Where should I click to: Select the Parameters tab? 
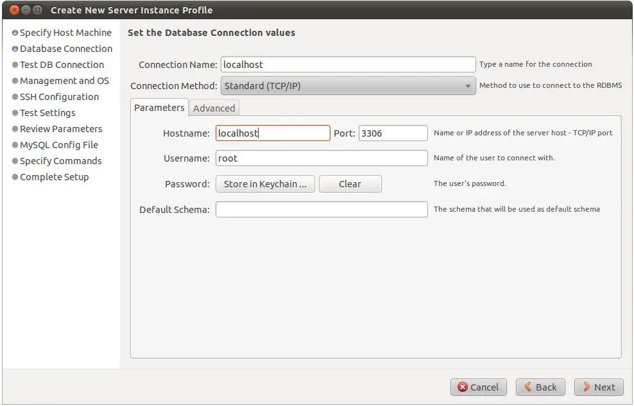click(159, 108)
